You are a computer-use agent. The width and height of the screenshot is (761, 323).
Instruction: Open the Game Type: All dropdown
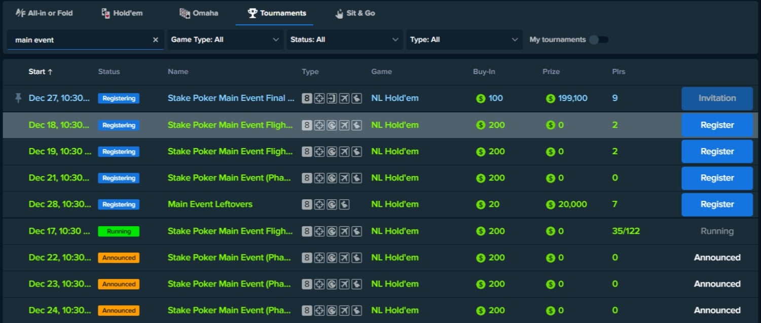tap(225, 40)
